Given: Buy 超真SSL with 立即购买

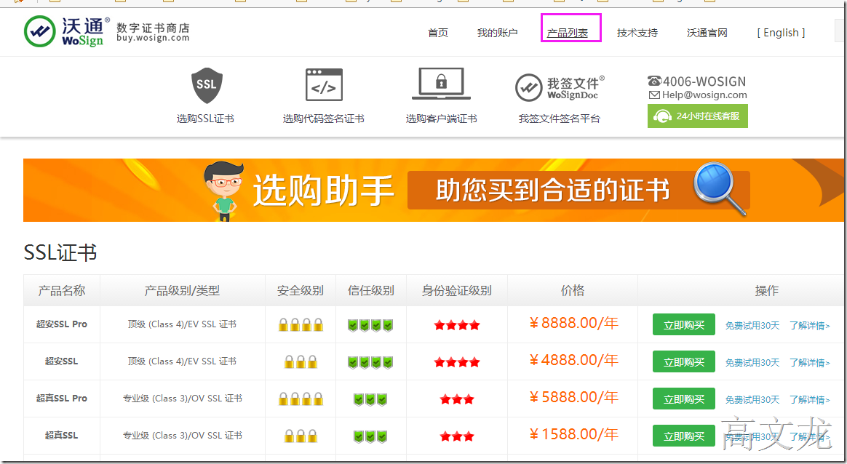Looking at the screenshot, I should pos(684,436).
